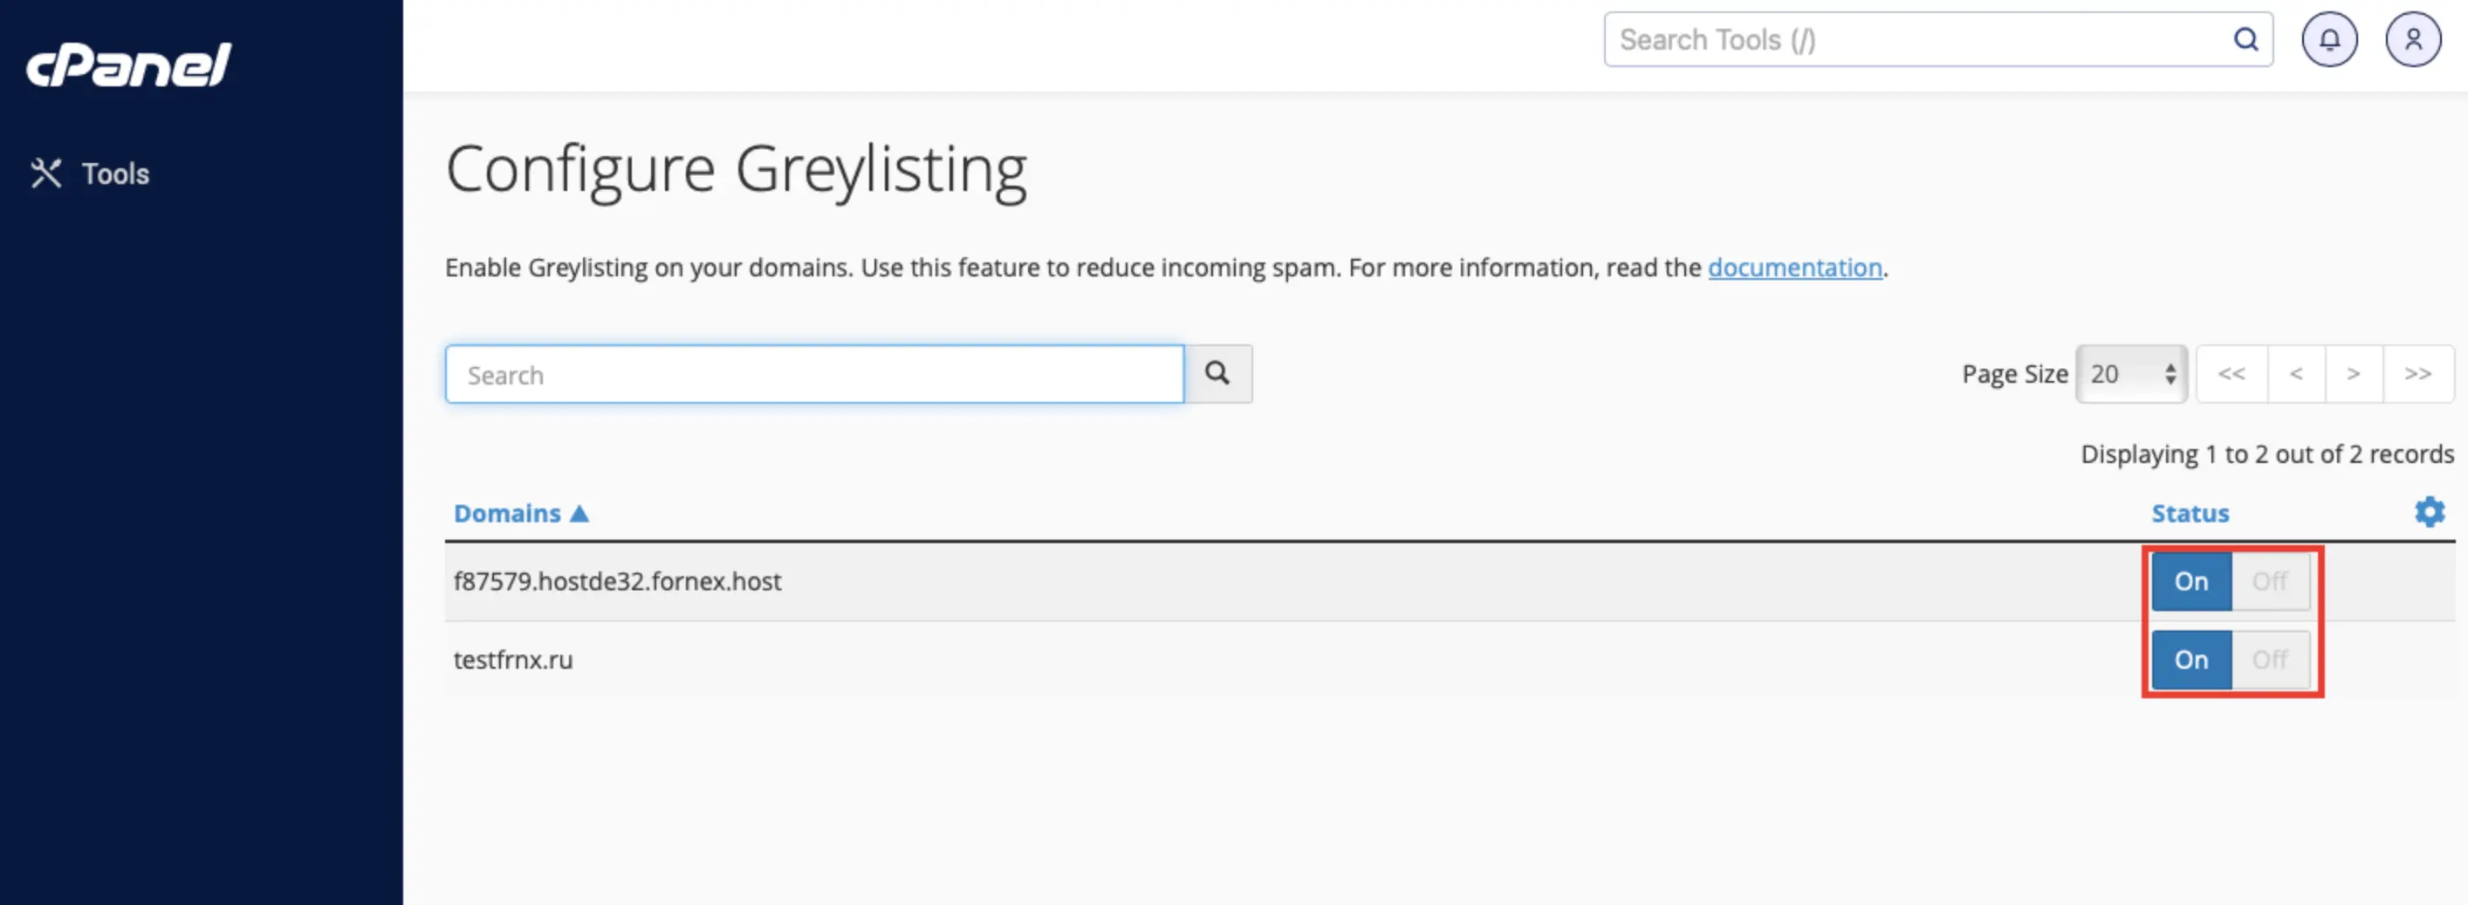Switch testfrnx.ru greylisting to On
This screenshot has width=2468, height=905.
point(2191,660)
